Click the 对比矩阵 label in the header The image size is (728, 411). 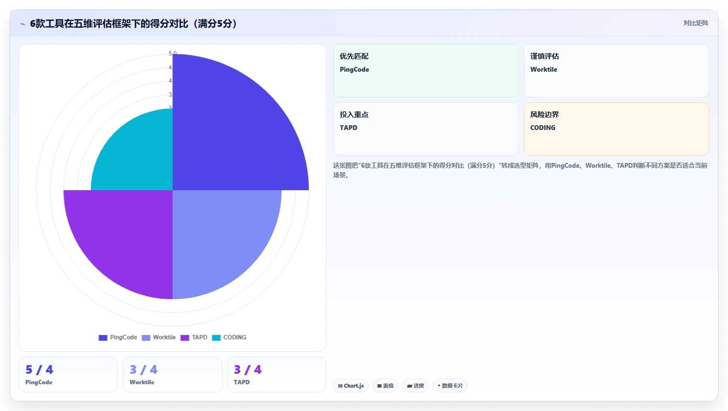[x=696, y=23]
